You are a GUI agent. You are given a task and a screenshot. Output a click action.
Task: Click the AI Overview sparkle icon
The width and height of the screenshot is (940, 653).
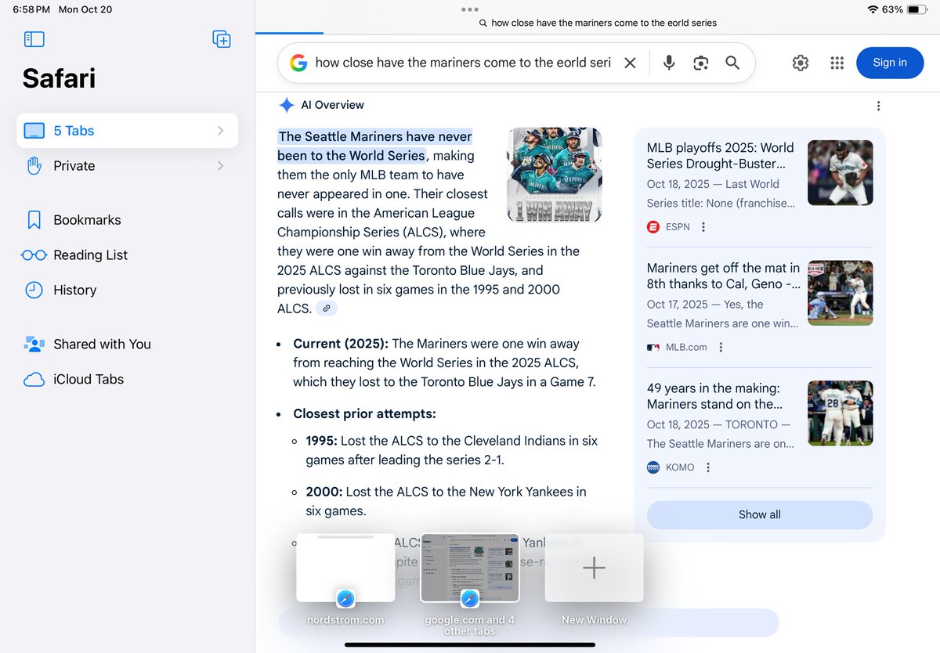(287, 105)
